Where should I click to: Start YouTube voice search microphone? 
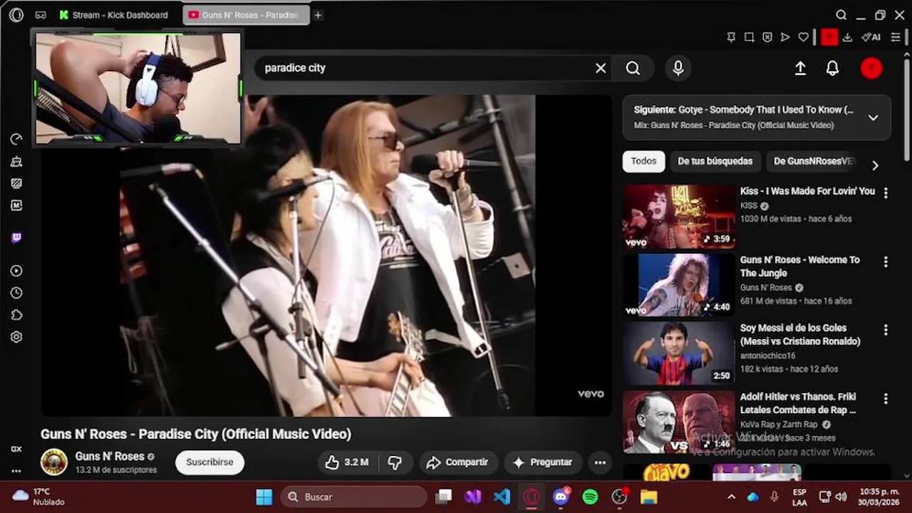tap(678, 68)
